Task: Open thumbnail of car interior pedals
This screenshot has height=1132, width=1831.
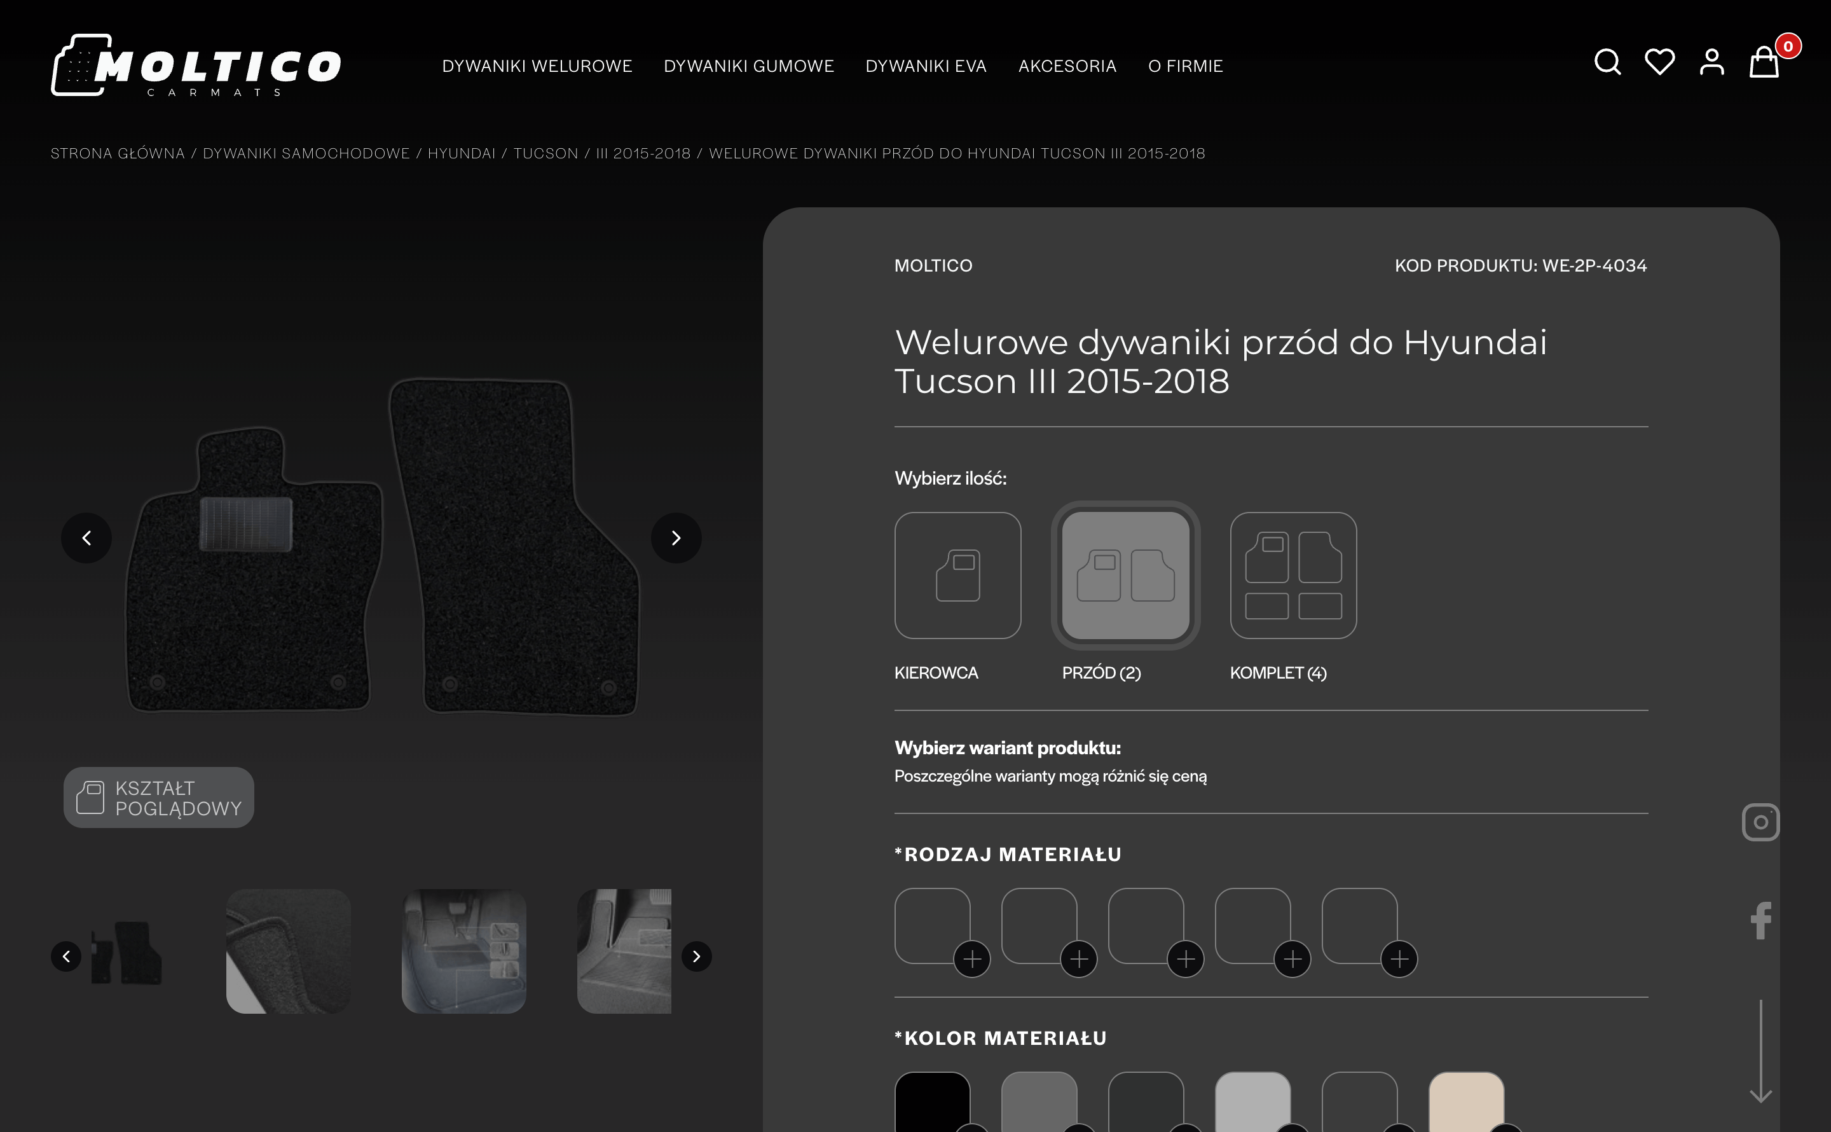Action: (x=463, y=951)
